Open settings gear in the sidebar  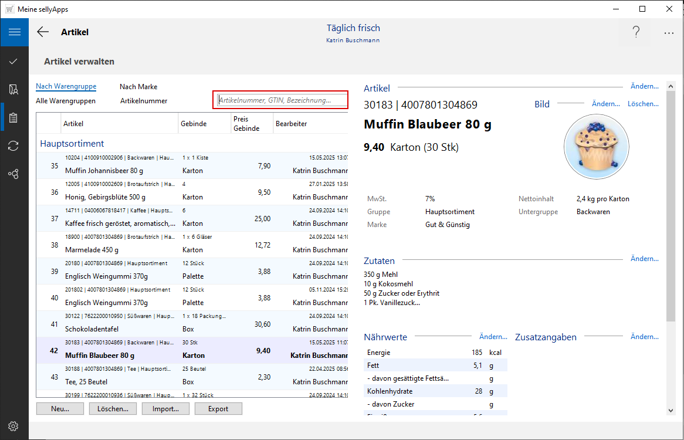(x=14, y=426)
